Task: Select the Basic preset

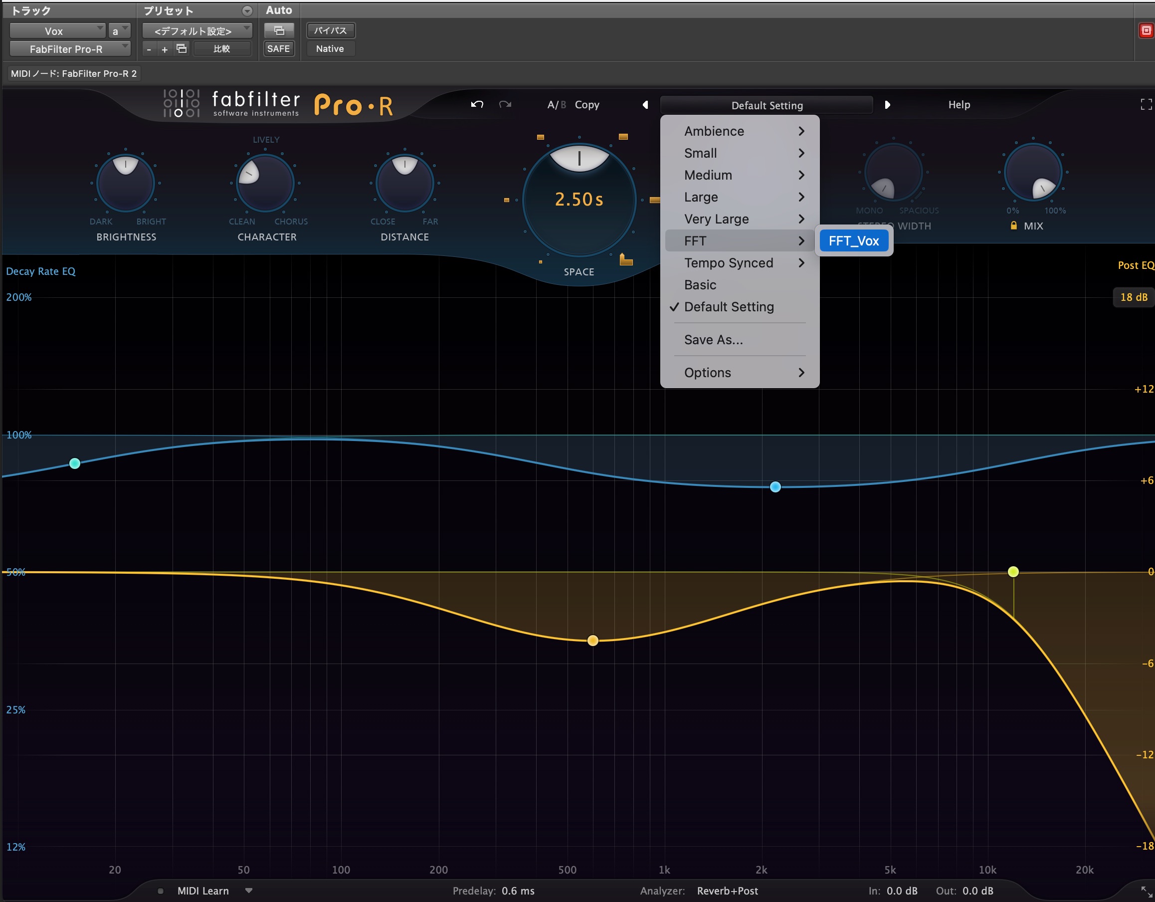Action: (740, 285)
